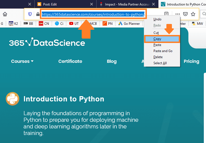Click the 365 DataScience logo

tap(47, 42)
